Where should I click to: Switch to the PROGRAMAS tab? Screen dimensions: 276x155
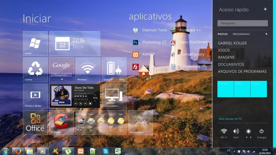[x=241, y=34]
